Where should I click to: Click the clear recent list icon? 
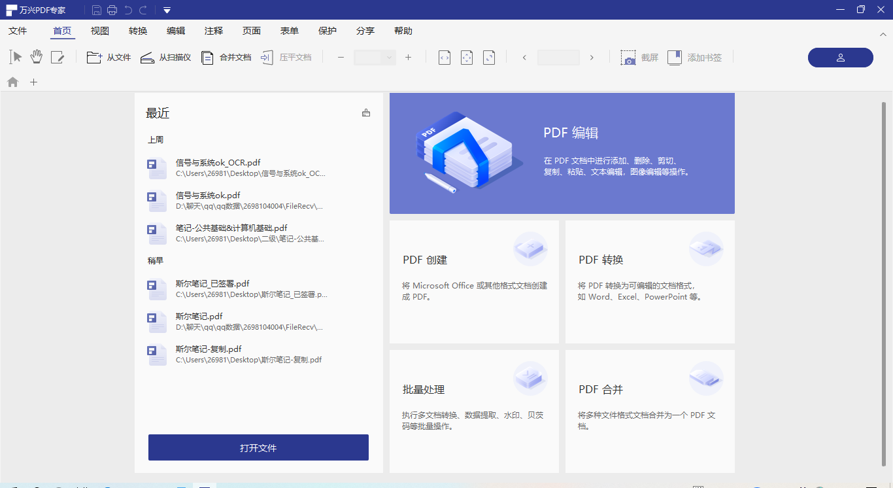[366, 113]
